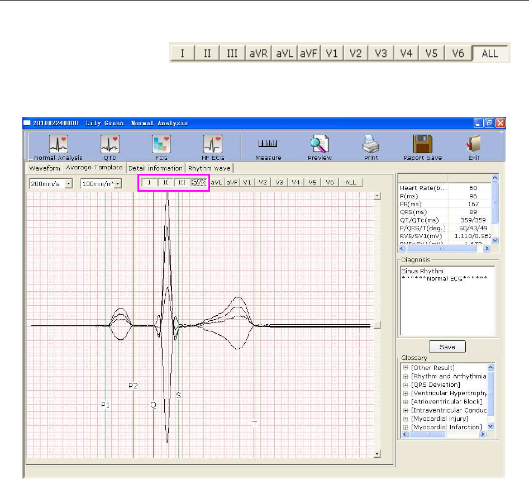Click the parameter table's scroll-right arrow
The height and width of the screenshot is (479, 529).
pyautogui.click(x=486, y=249)
